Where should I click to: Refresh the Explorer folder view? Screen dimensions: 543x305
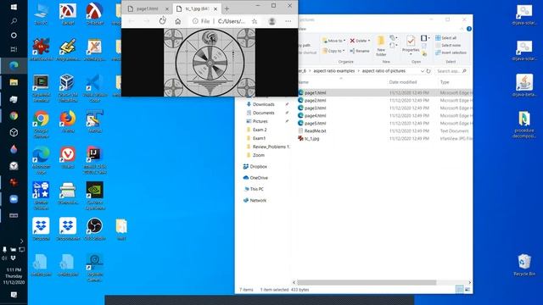[x=428, y=71]
